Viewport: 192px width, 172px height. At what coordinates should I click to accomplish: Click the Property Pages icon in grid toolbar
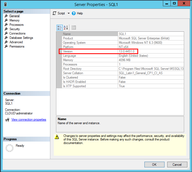[74, 28]
